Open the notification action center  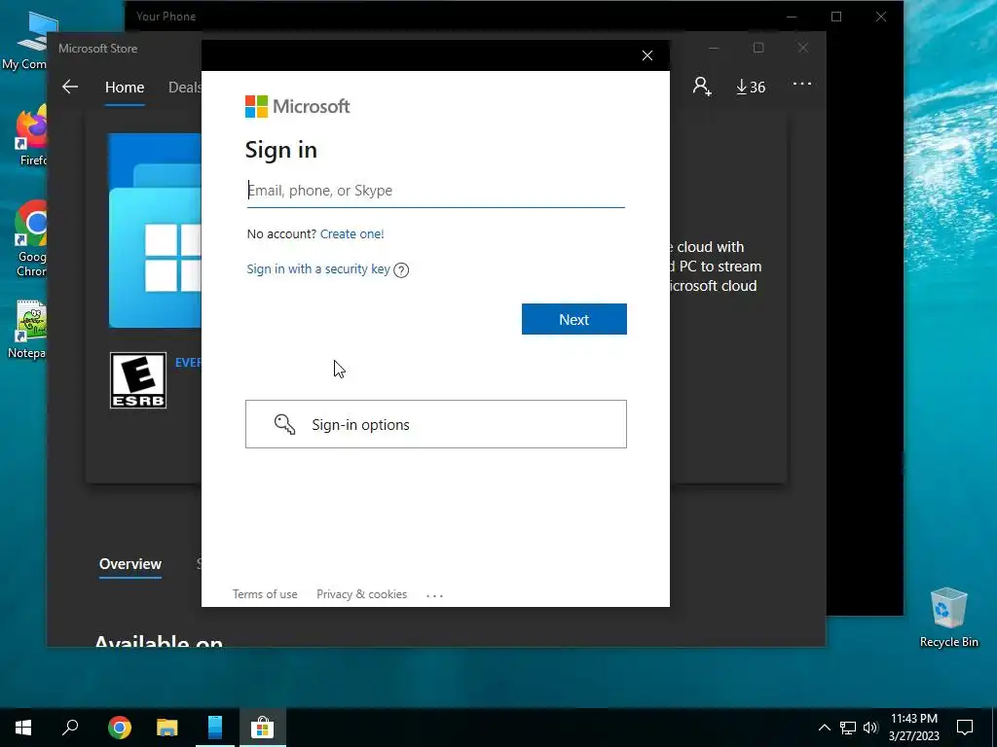(x=965, y=728)
